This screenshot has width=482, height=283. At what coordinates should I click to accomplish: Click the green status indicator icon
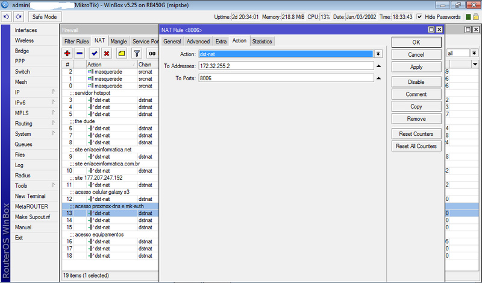coord(468,17)
